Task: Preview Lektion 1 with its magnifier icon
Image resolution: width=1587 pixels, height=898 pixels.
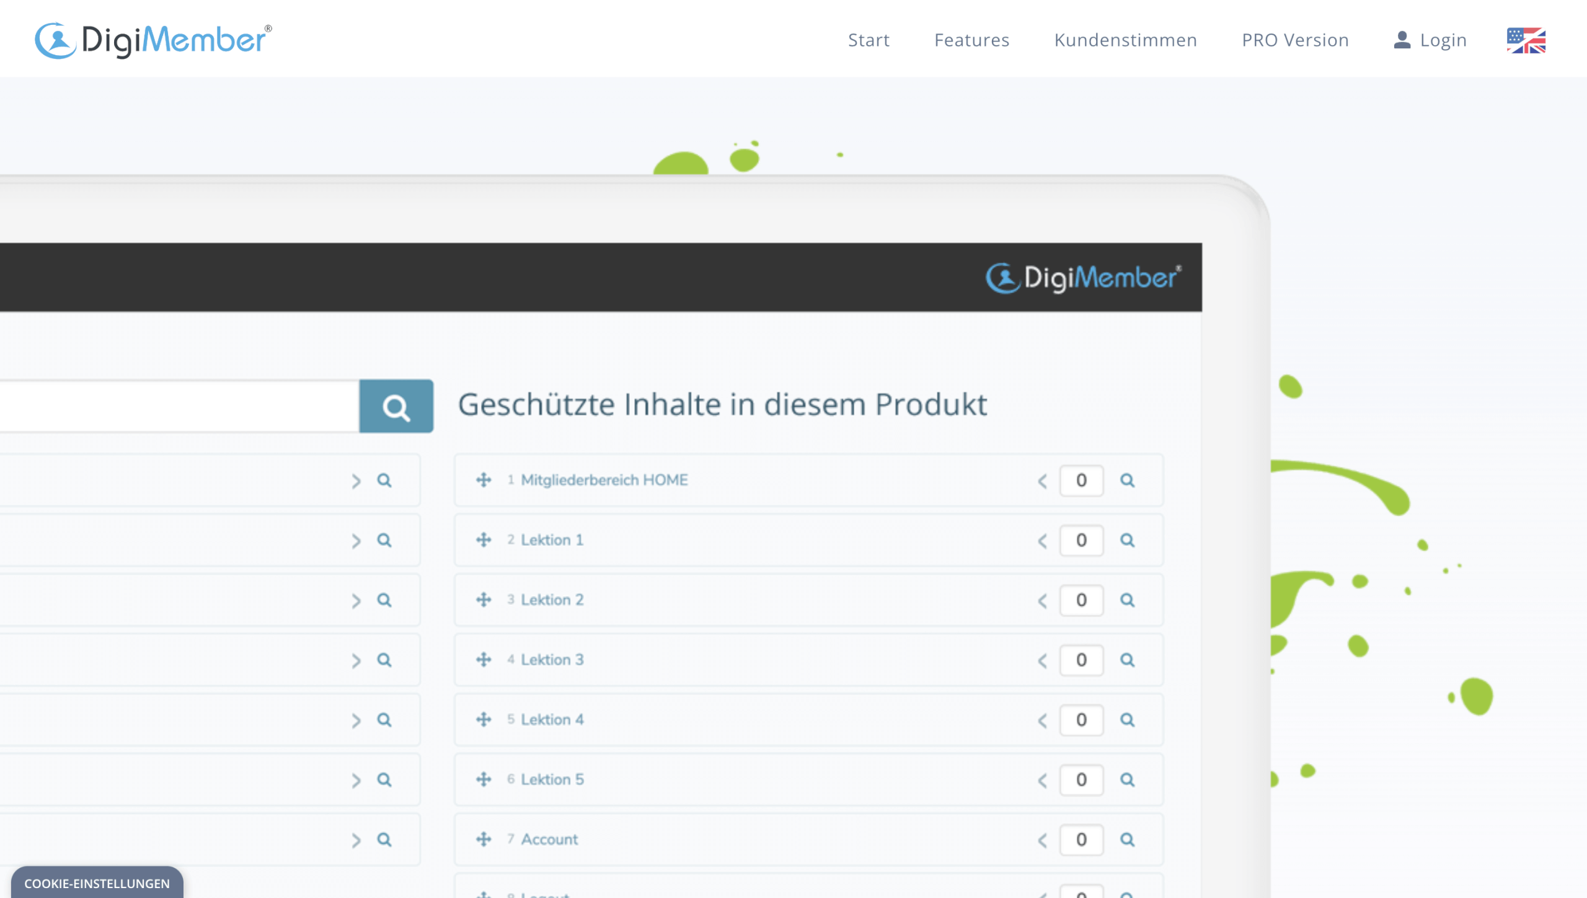Action: pyautogui.click(x=1127, y=541)
